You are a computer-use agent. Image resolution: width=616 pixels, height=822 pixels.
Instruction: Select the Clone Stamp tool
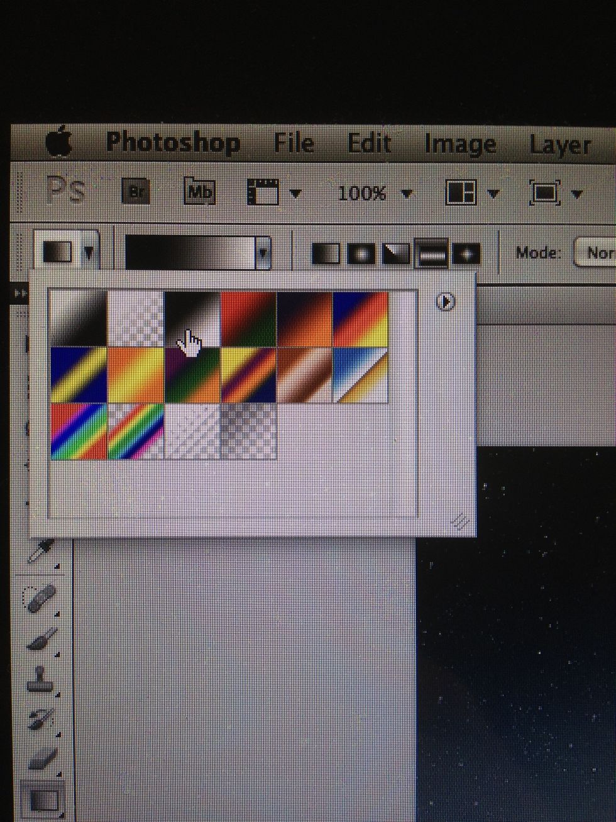point(40,681)
